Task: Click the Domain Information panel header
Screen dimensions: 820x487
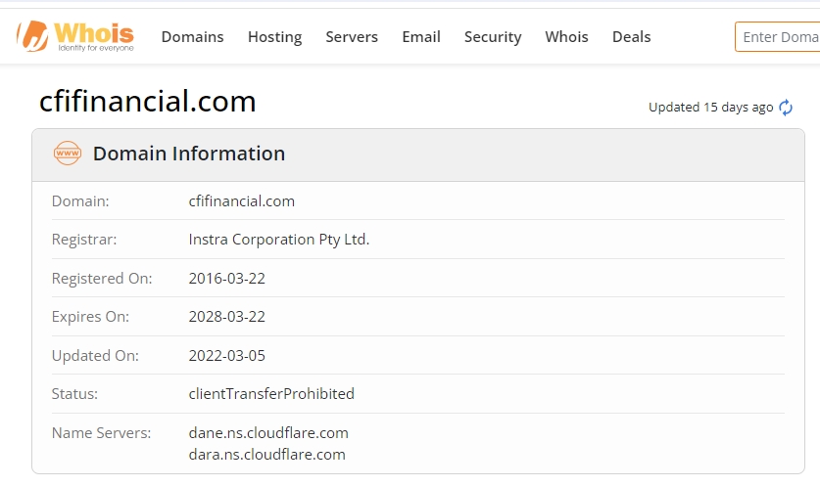Action: tap(189, 154)
